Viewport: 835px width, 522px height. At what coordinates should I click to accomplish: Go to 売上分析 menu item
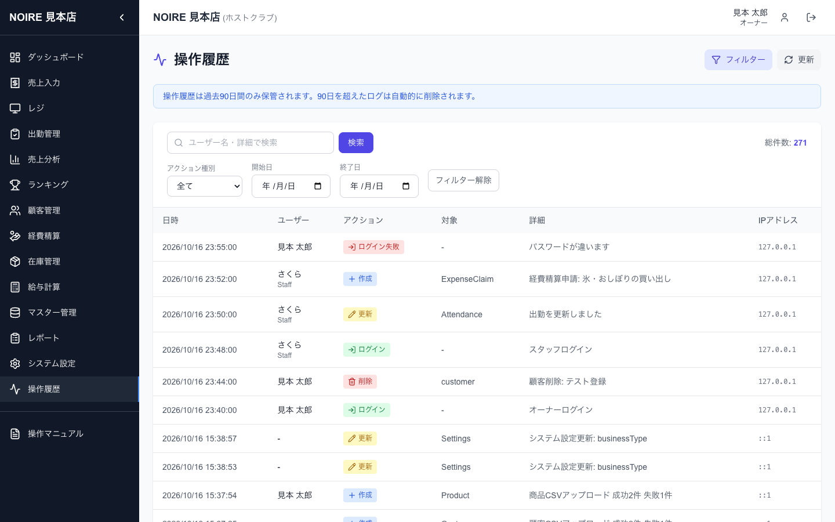coord(70,159)
